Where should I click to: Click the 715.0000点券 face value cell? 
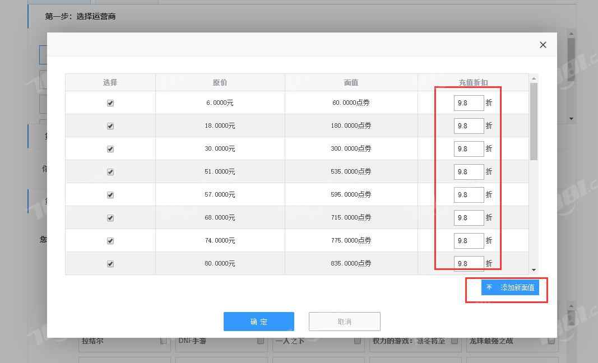pos(351,217)
